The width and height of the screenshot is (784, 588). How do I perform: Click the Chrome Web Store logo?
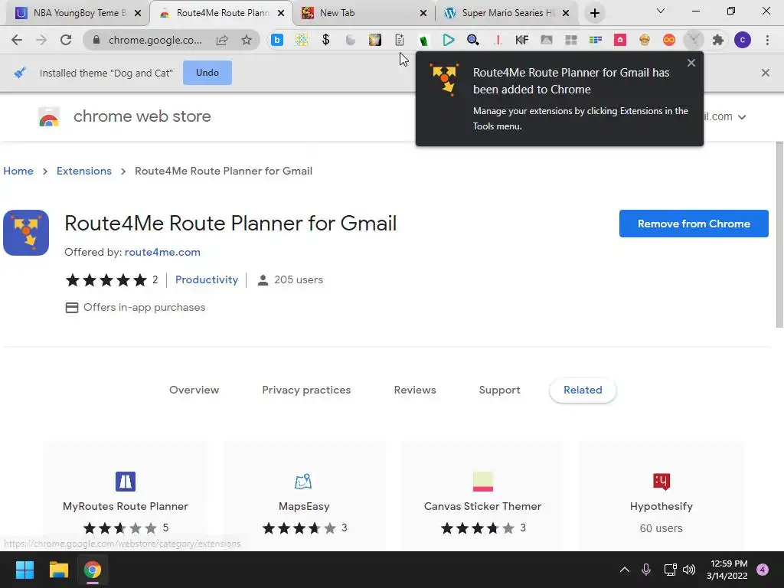pyautogui.click(x=49, y=117)
